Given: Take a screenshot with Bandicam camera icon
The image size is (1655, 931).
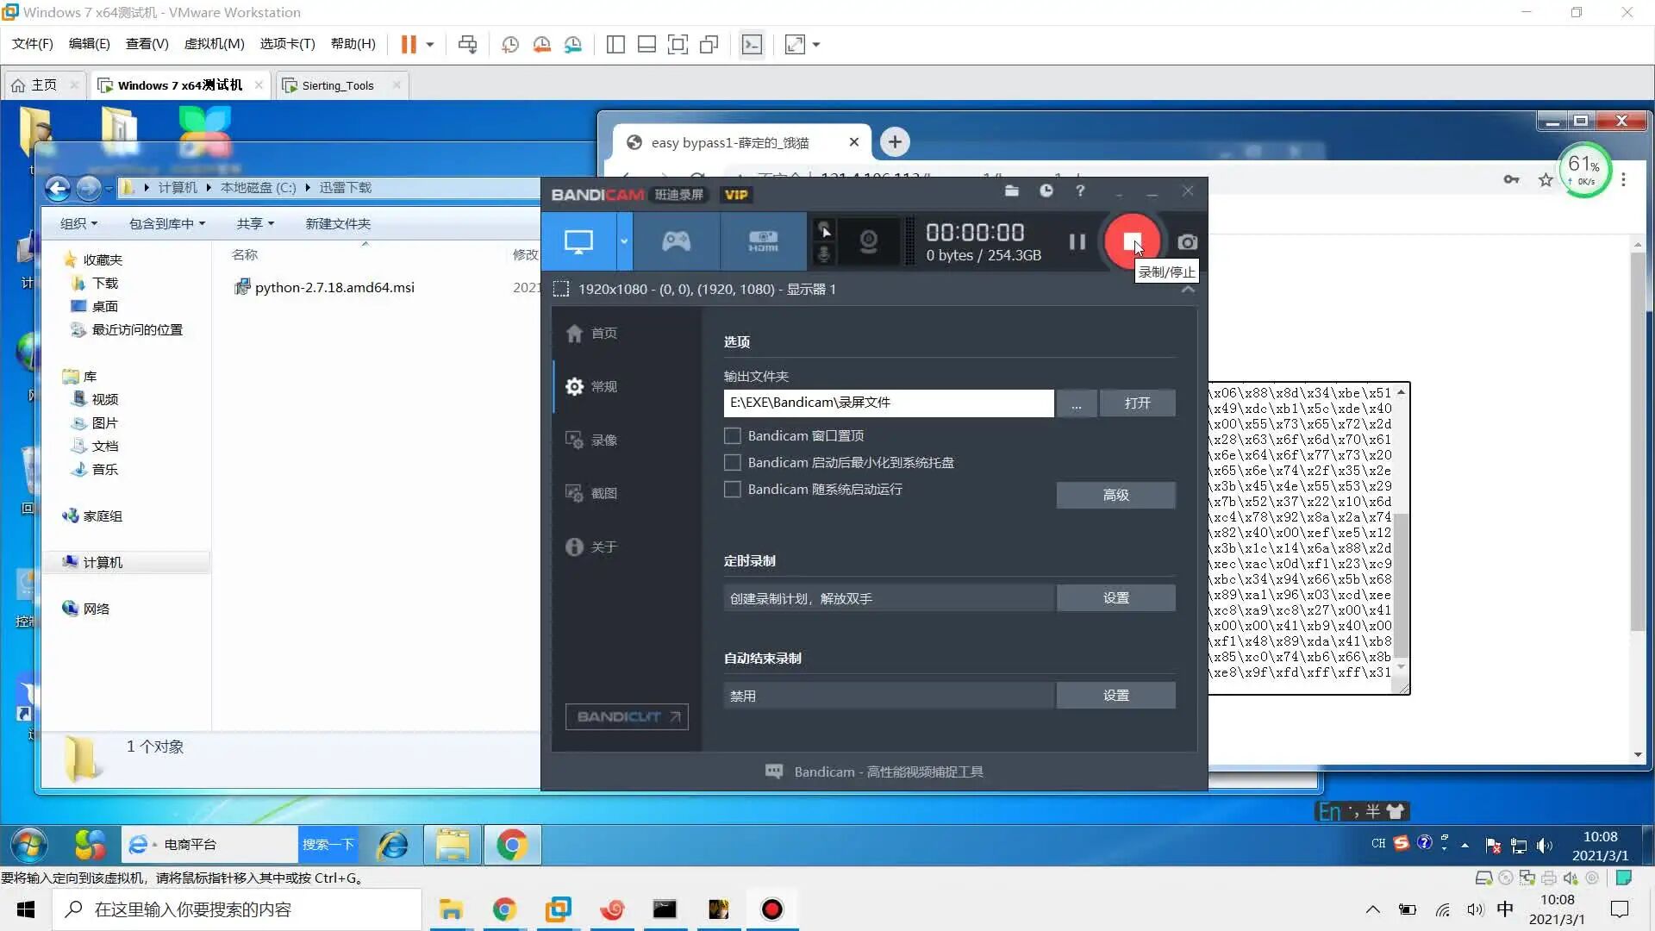Looking at the screenshot, I should point(1187,242).
